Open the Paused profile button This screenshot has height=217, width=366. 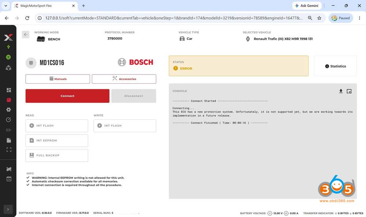coord(341,18)
